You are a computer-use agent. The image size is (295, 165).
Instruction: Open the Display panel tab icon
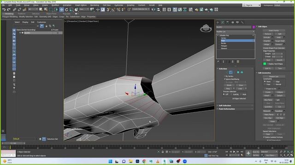[237, 22]
